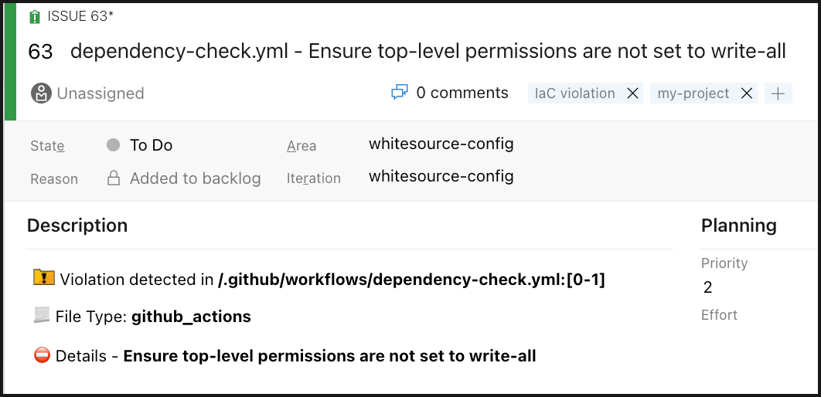The width and height of the screenshot is (821, 397).
Task: Click the Unassigned assignee field
Action: coord(100,93)
